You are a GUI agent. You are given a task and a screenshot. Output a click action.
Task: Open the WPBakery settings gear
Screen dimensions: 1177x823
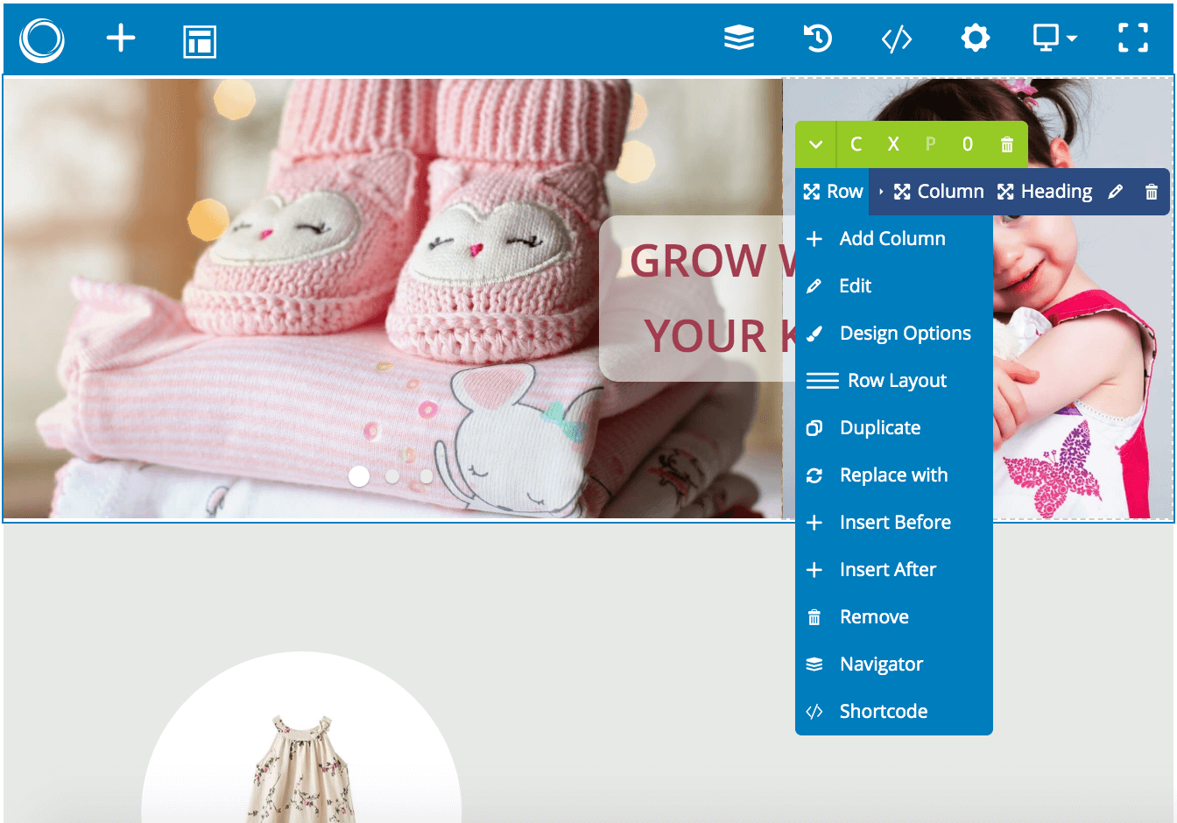coord(976,39)
